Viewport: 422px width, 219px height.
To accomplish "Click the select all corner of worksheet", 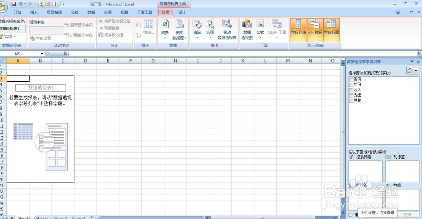I will 3,61.
